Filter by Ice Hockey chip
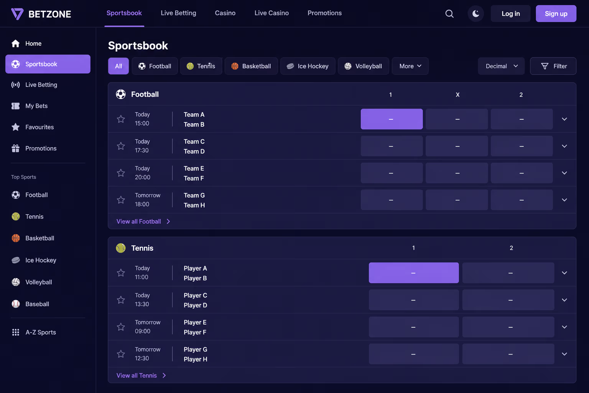Image resolution: width=589 pixels, height=393 pixels. pos(308,66)
